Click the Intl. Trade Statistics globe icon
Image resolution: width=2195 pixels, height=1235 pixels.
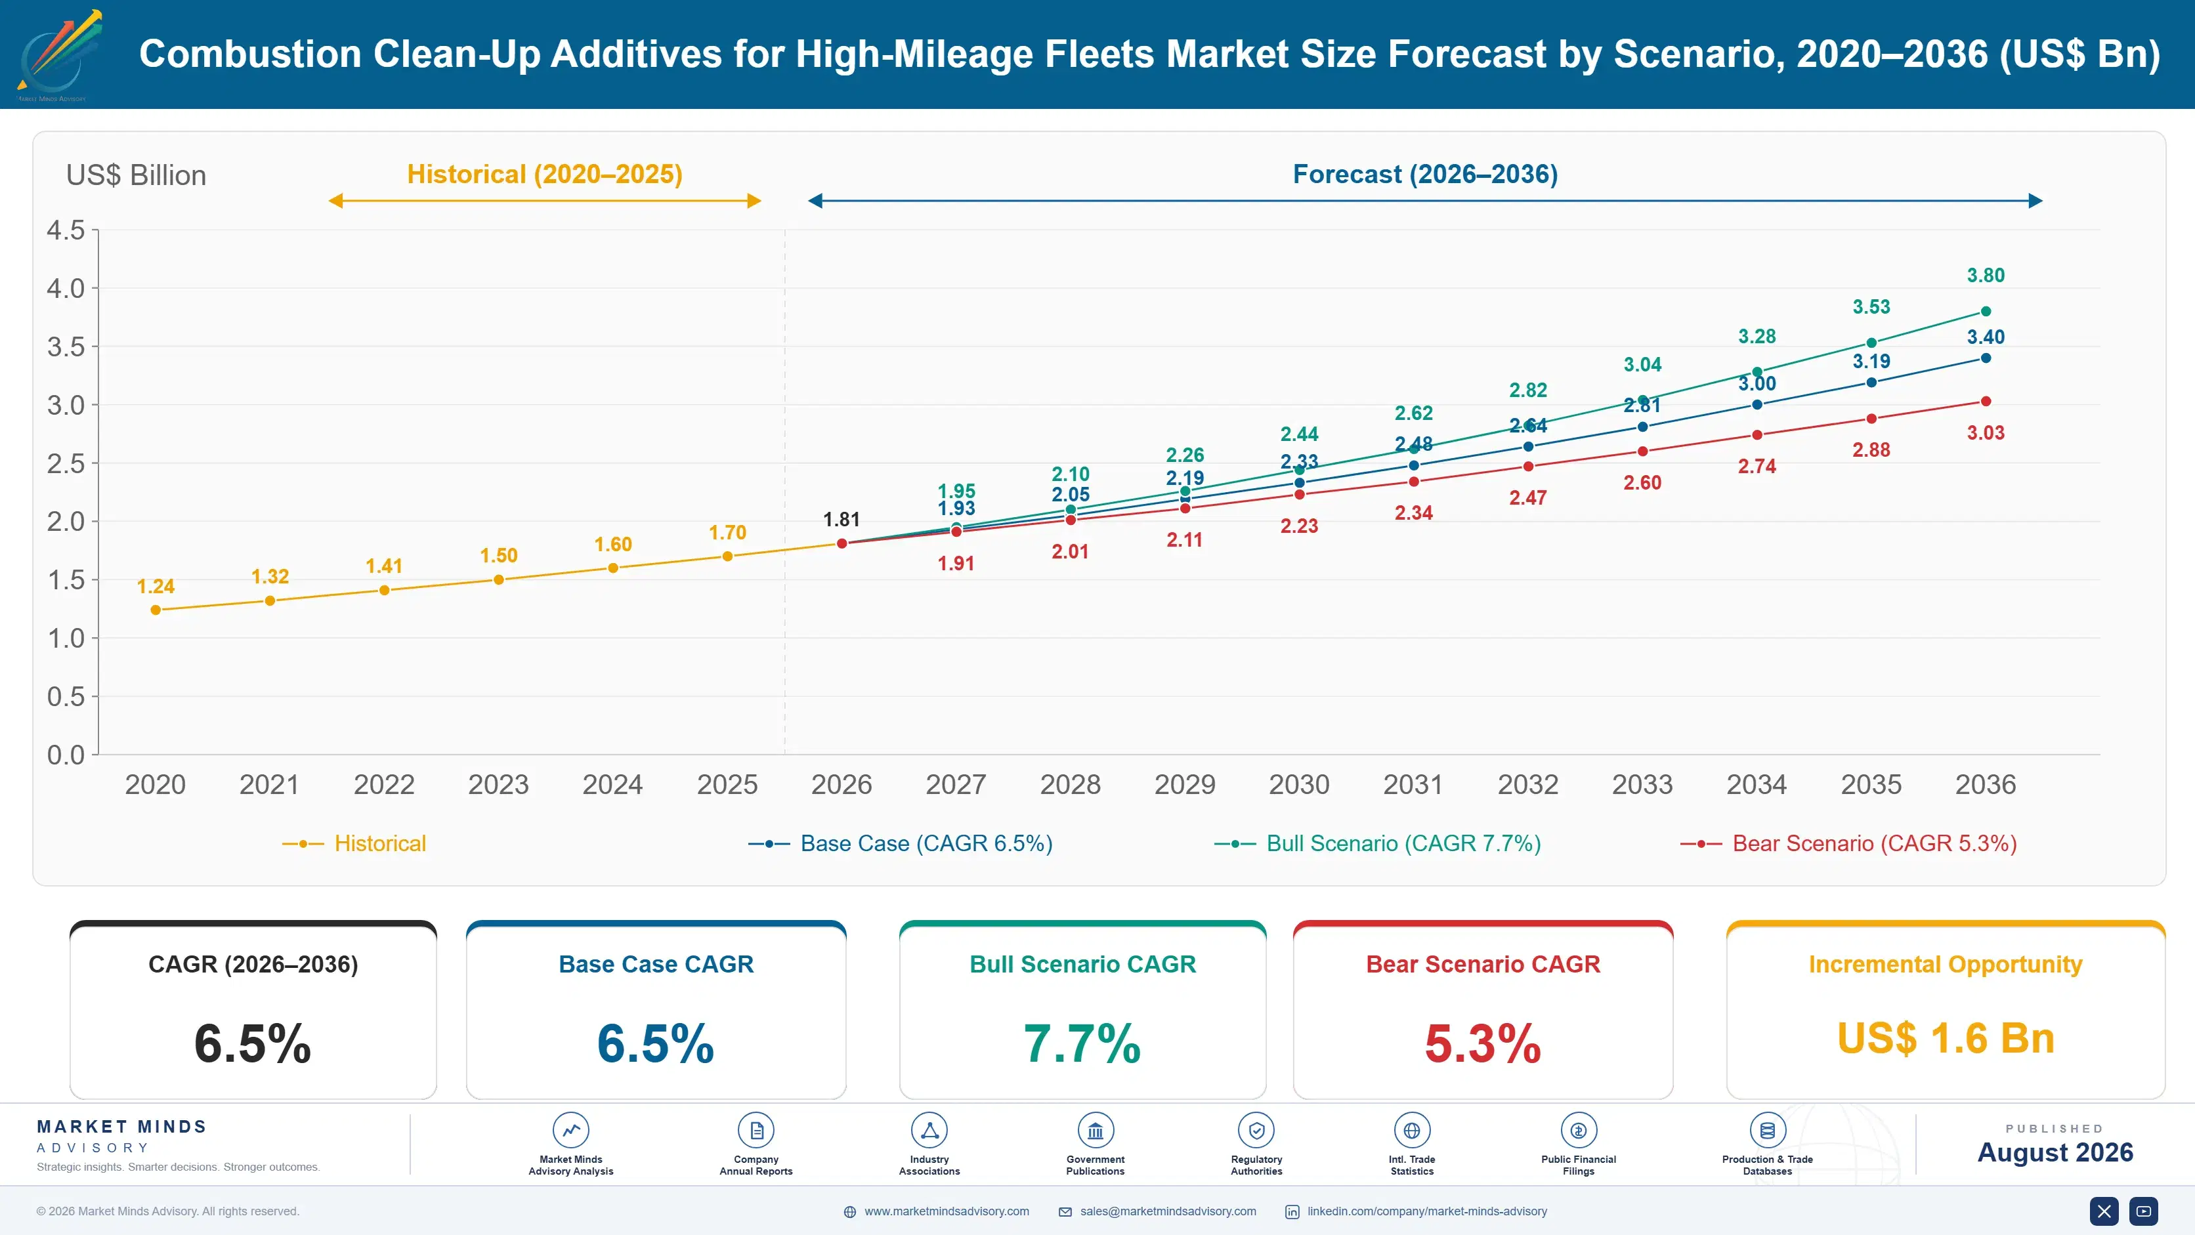1412,1130
